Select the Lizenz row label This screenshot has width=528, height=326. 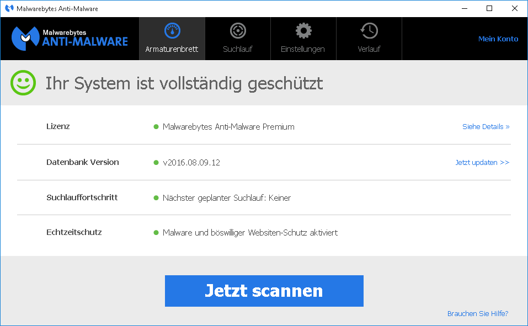[x=58, y=126]
